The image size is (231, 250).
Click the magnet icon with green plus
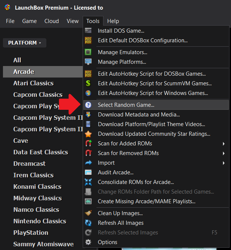[x=89, y=143]
